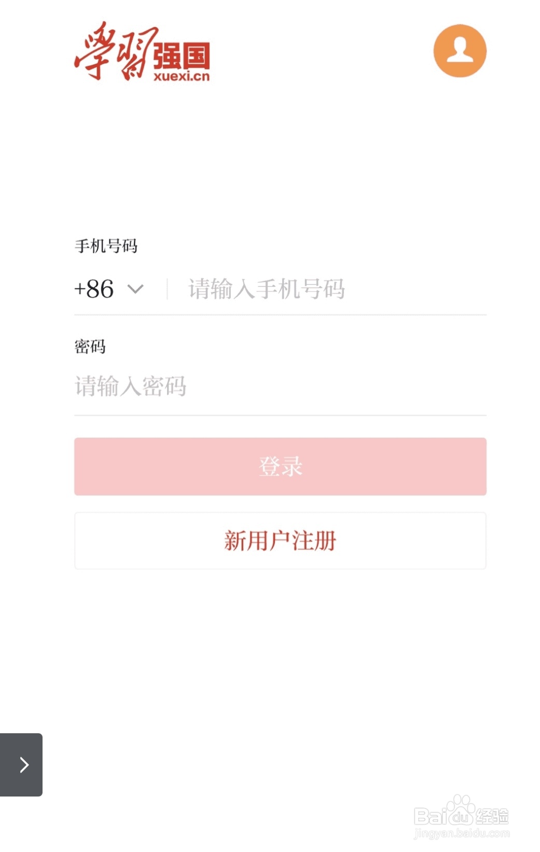Click the 经验 watermark text

(492, 816)
